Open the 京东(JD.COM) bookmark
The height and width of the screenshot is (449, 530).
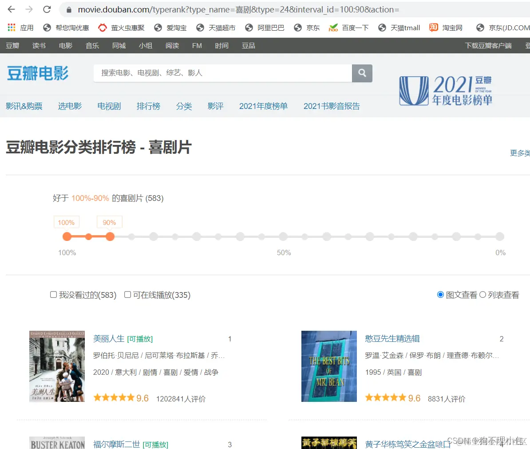pos(503,28)
